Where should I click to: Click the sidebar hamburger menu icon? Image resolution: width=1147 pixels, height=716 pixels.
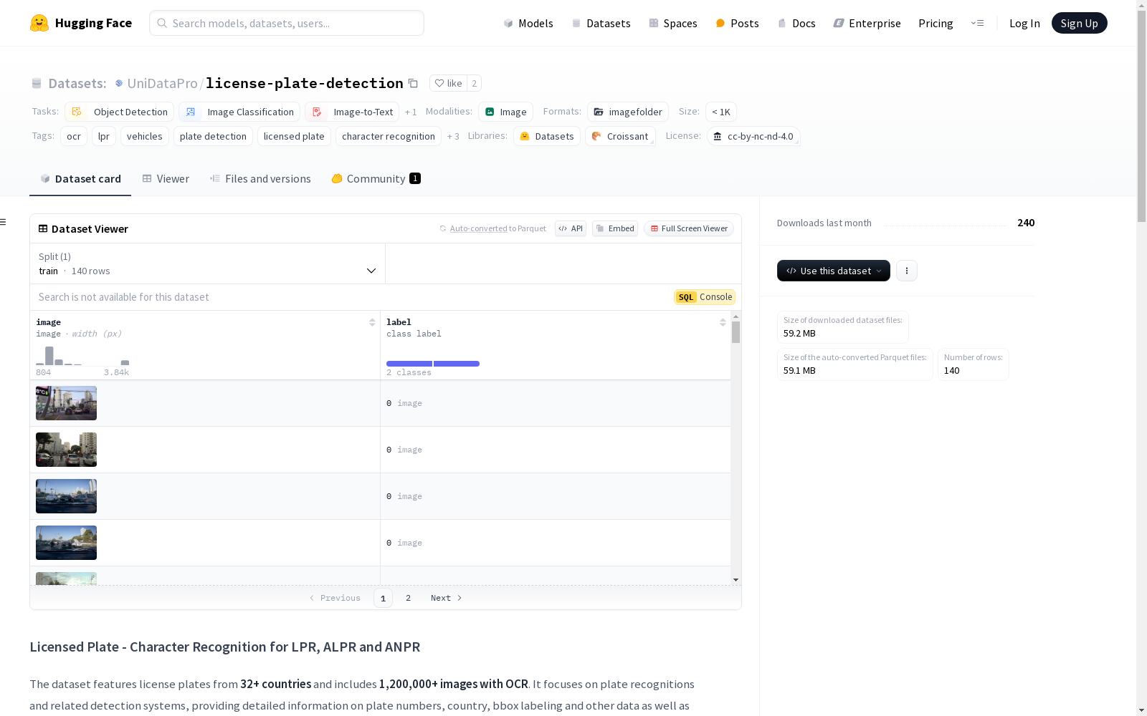(4, 222)
